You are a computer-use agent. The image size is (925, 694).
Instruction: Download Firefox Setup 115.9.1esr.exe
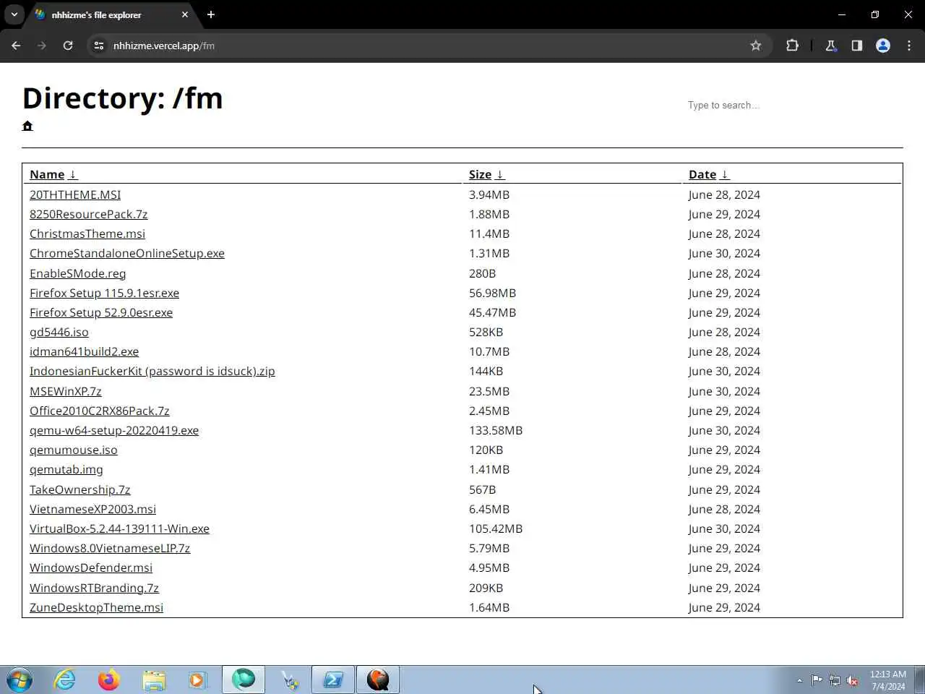pyautogui.click(x=104, y=293)
